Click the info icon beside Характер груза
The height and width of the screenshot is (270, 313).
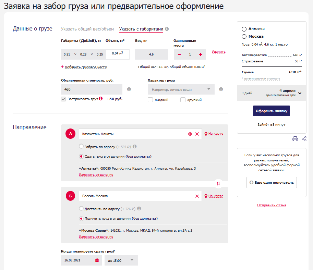pos(221,89)
